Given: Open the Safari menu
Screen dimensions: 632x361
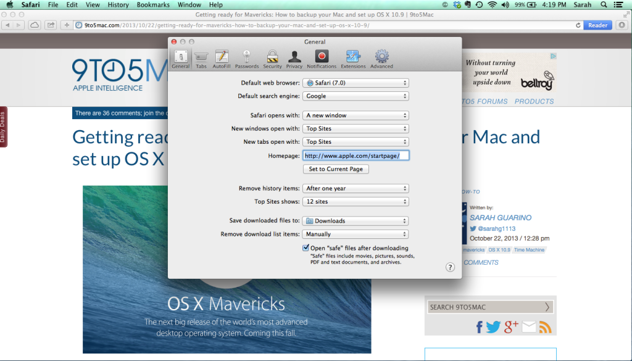Looking at the screenshot, I should pos(31,5).
